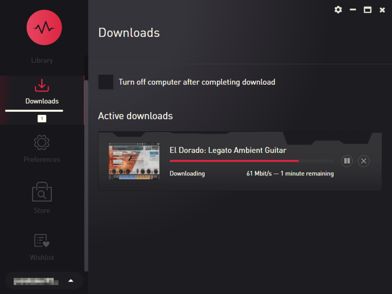This screenshot has width=392, height=294.
Task: Click the Active downloads heading
Action: tap(135, 116)
